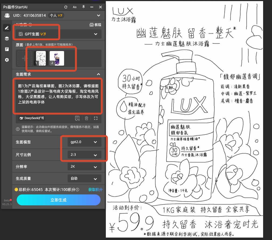The width and height of the screenshot is (272, 240).
Task: Expand the UID account chevron
Action: pyautogui.click(x=99, y=15)
